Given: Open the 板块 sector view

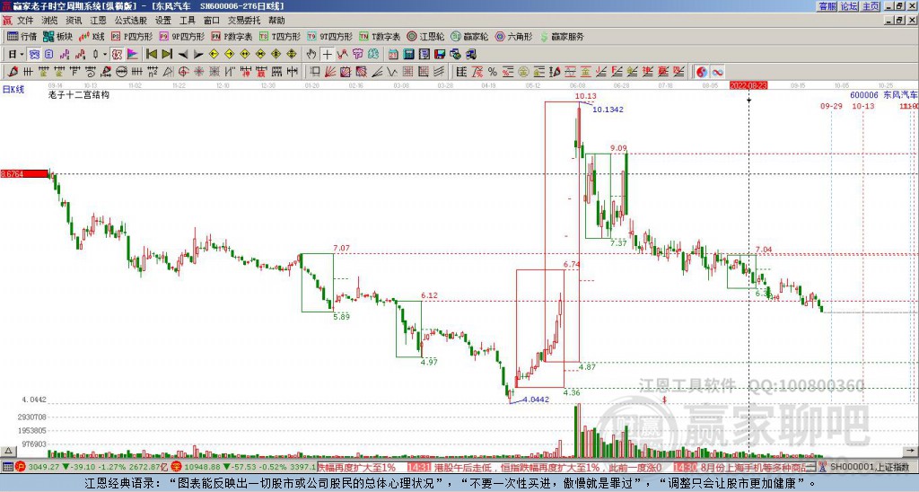Looking at the screenshot, I should pyautogui.click(x=58, y=36).
